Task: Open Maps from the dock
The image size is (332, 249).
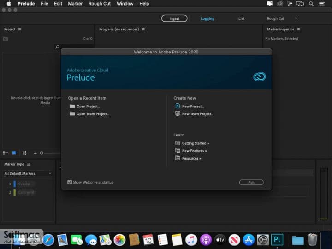Action: click(105, 240)
